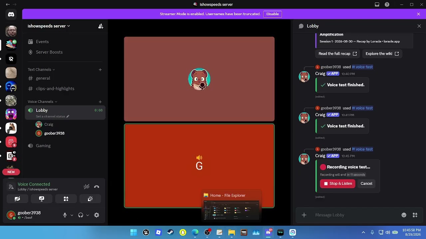426x239 pixels.
Task: Toggle noise suppression waveform icon
Action: coord(87,187)
